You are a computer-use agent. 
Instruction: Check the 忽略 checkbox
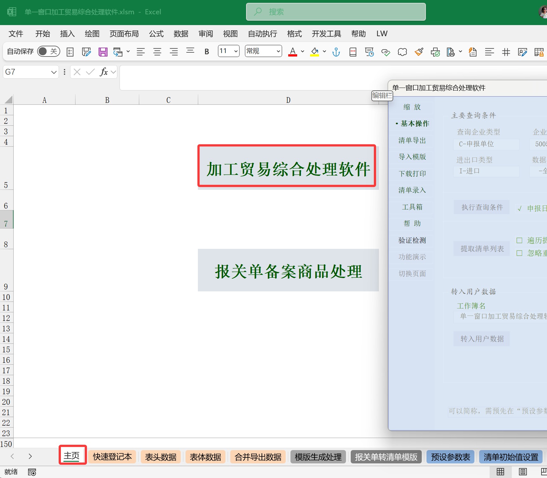click(519, 253)
